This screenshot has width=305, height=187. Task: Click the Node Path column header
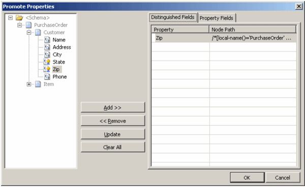click(x=253, y=29)
